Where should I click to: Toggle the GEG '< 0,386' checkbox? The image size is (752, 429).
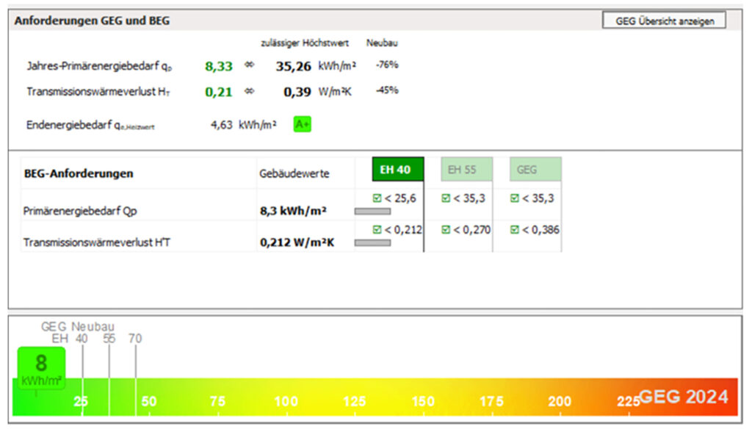pos(515,230)
